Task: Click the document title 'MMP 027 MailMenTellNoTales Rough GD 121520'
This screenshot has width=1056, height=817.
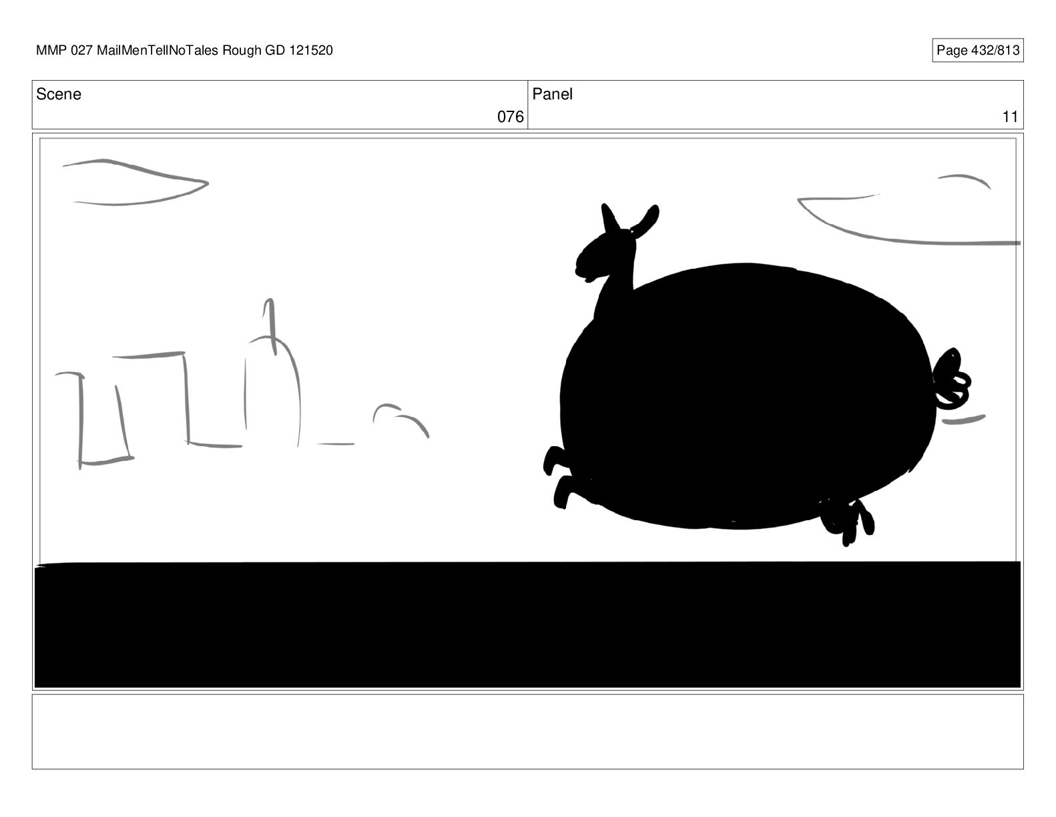Action: click(x=184, y=51)
